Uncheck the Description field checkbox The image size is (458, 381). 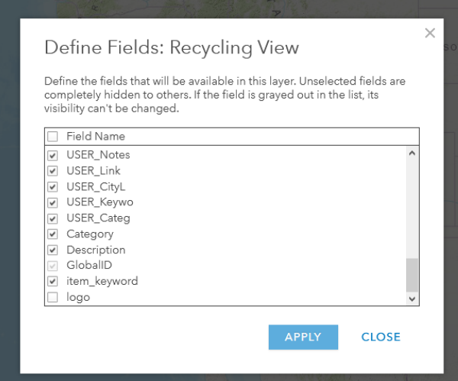53,250
